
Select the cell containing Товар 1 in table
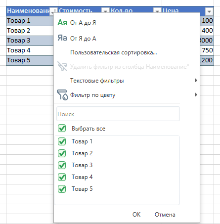point(30,21)
